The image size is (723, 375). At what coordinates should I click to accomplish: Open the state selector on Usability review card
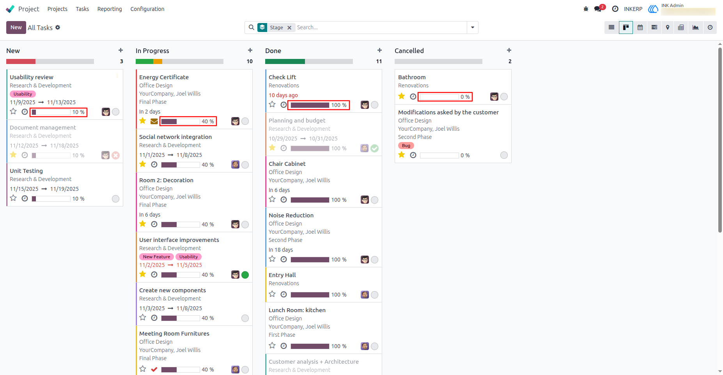[x=115, y=112]
